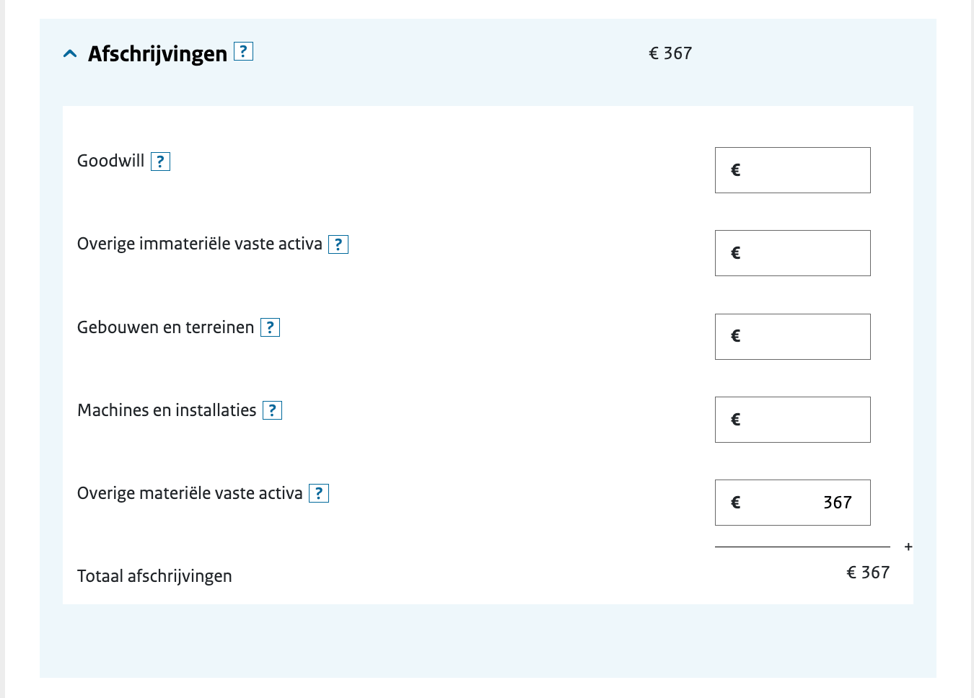Image resolution: width=974 pixels, height=698 pixels.
Task: Click the field containing 367
Action: click(792, 503)
